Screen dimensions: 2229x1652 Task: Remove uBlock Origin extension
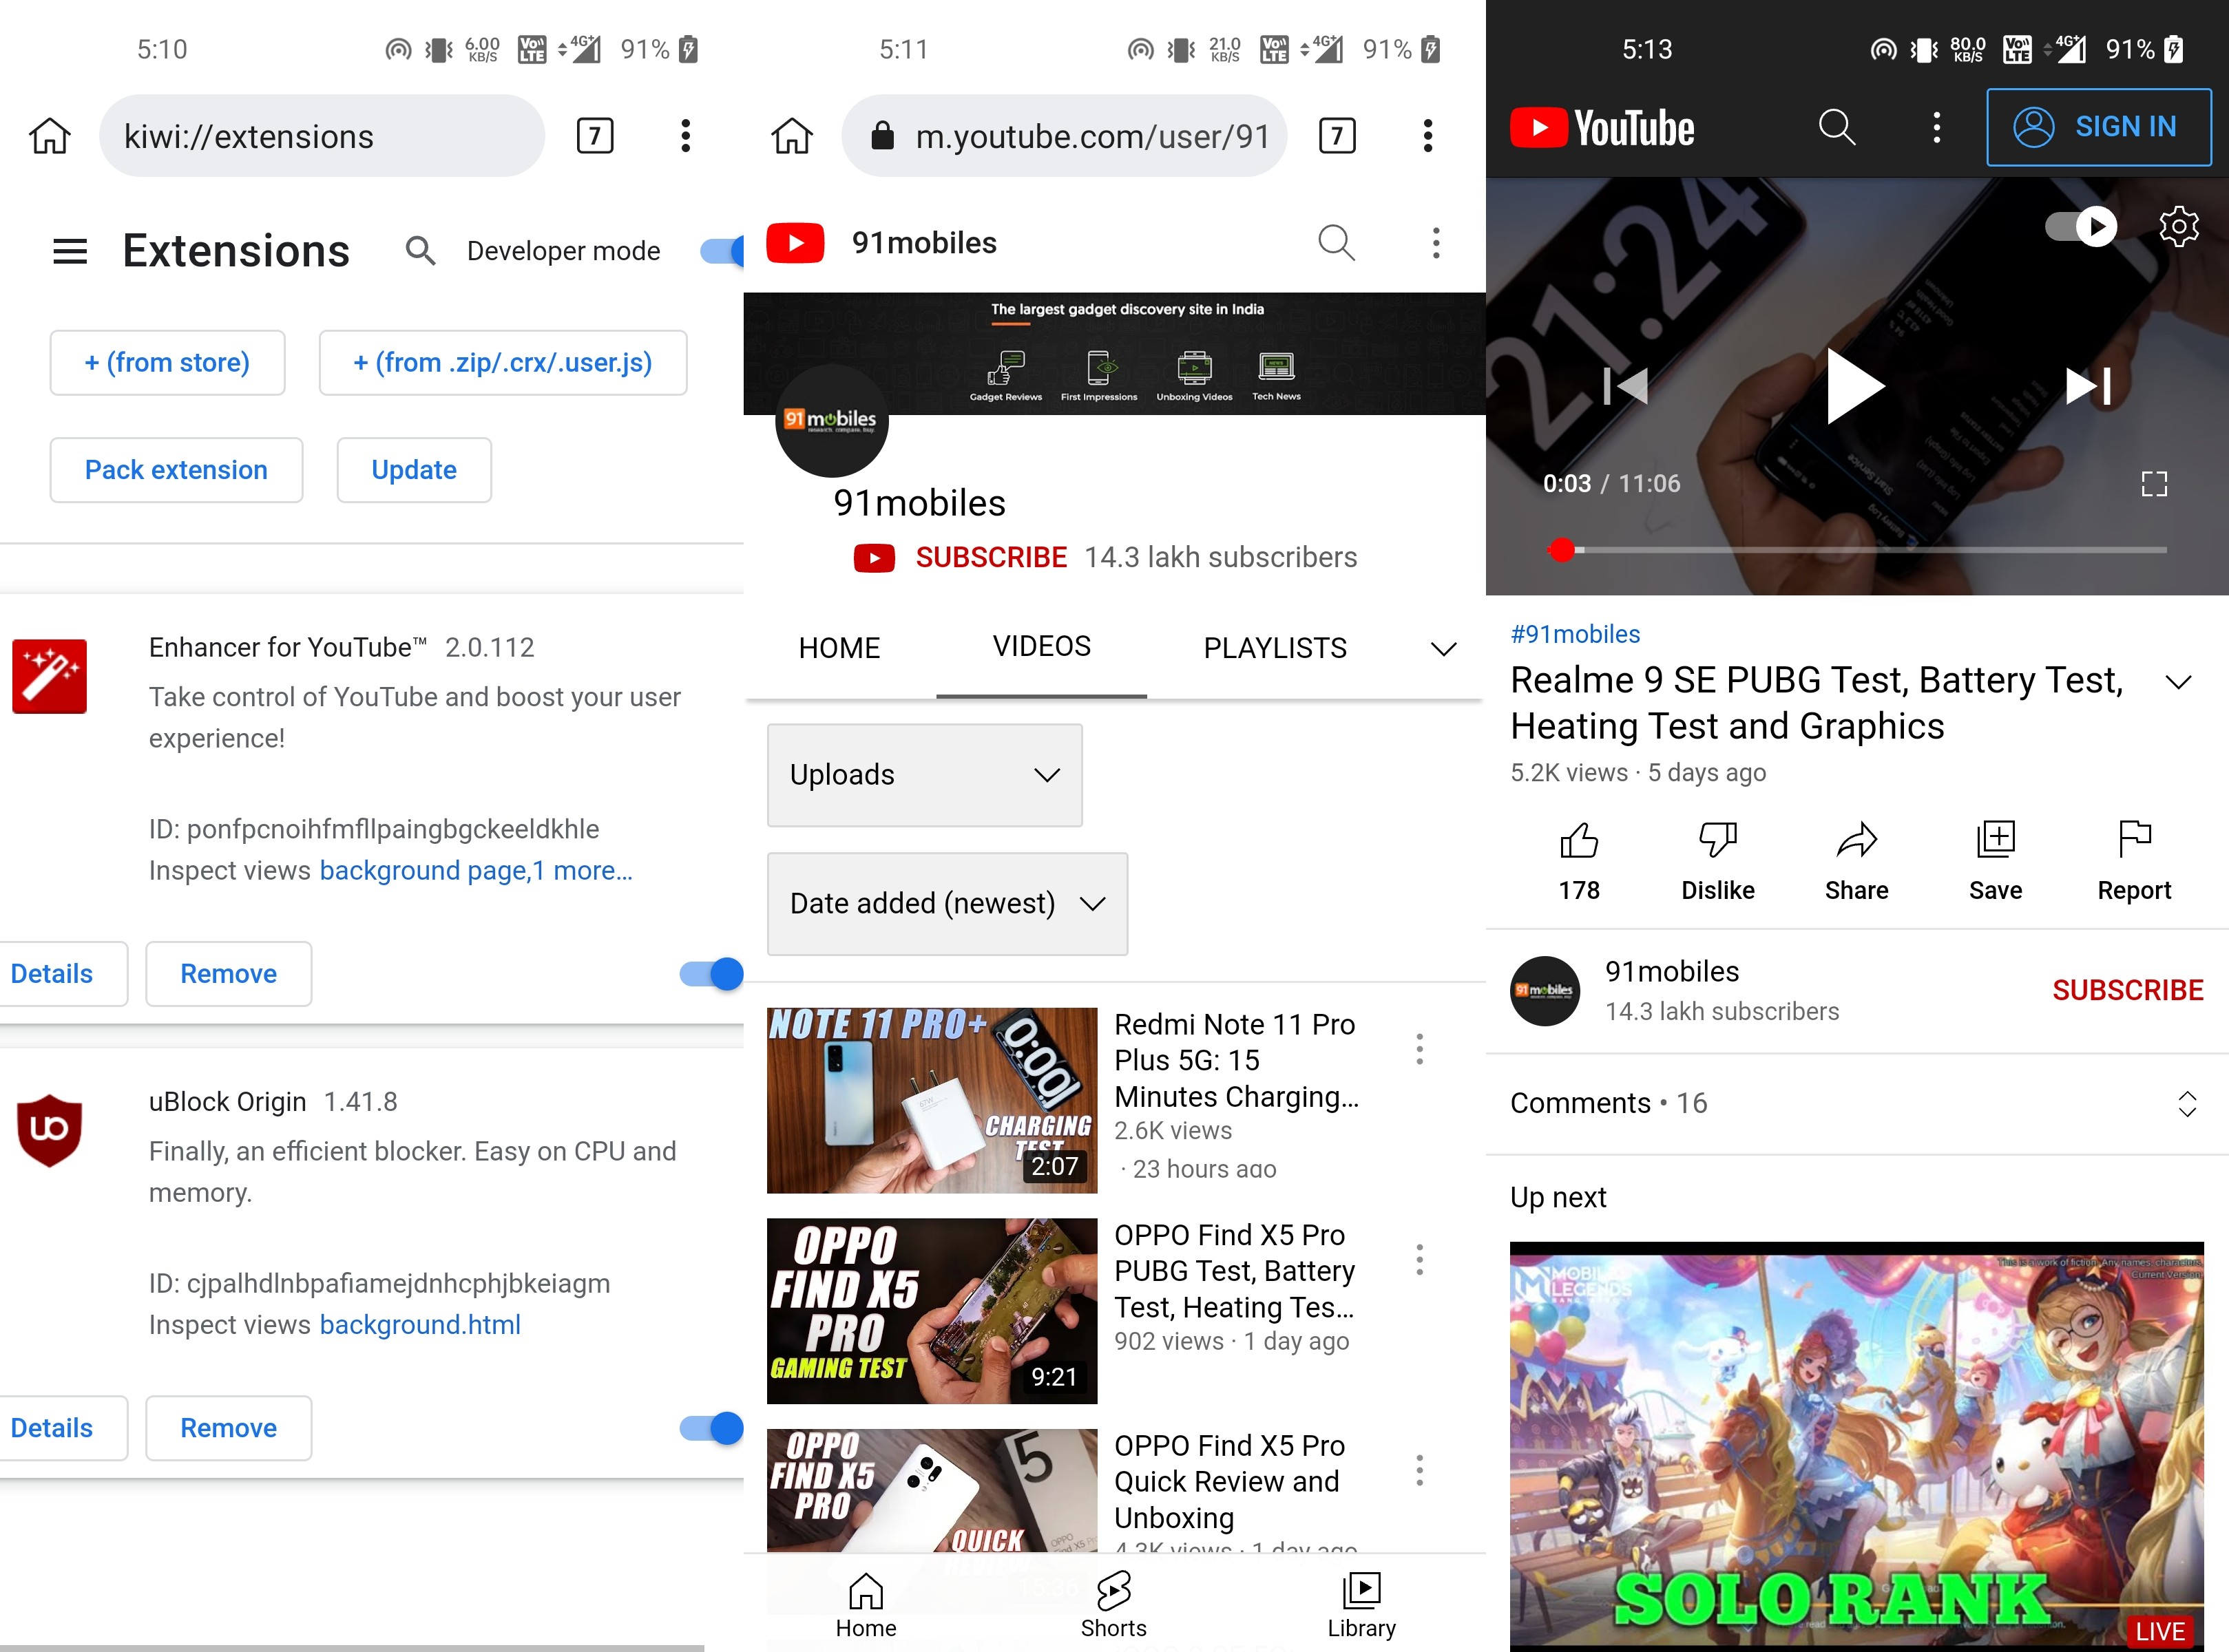(x=228, y=1428)
